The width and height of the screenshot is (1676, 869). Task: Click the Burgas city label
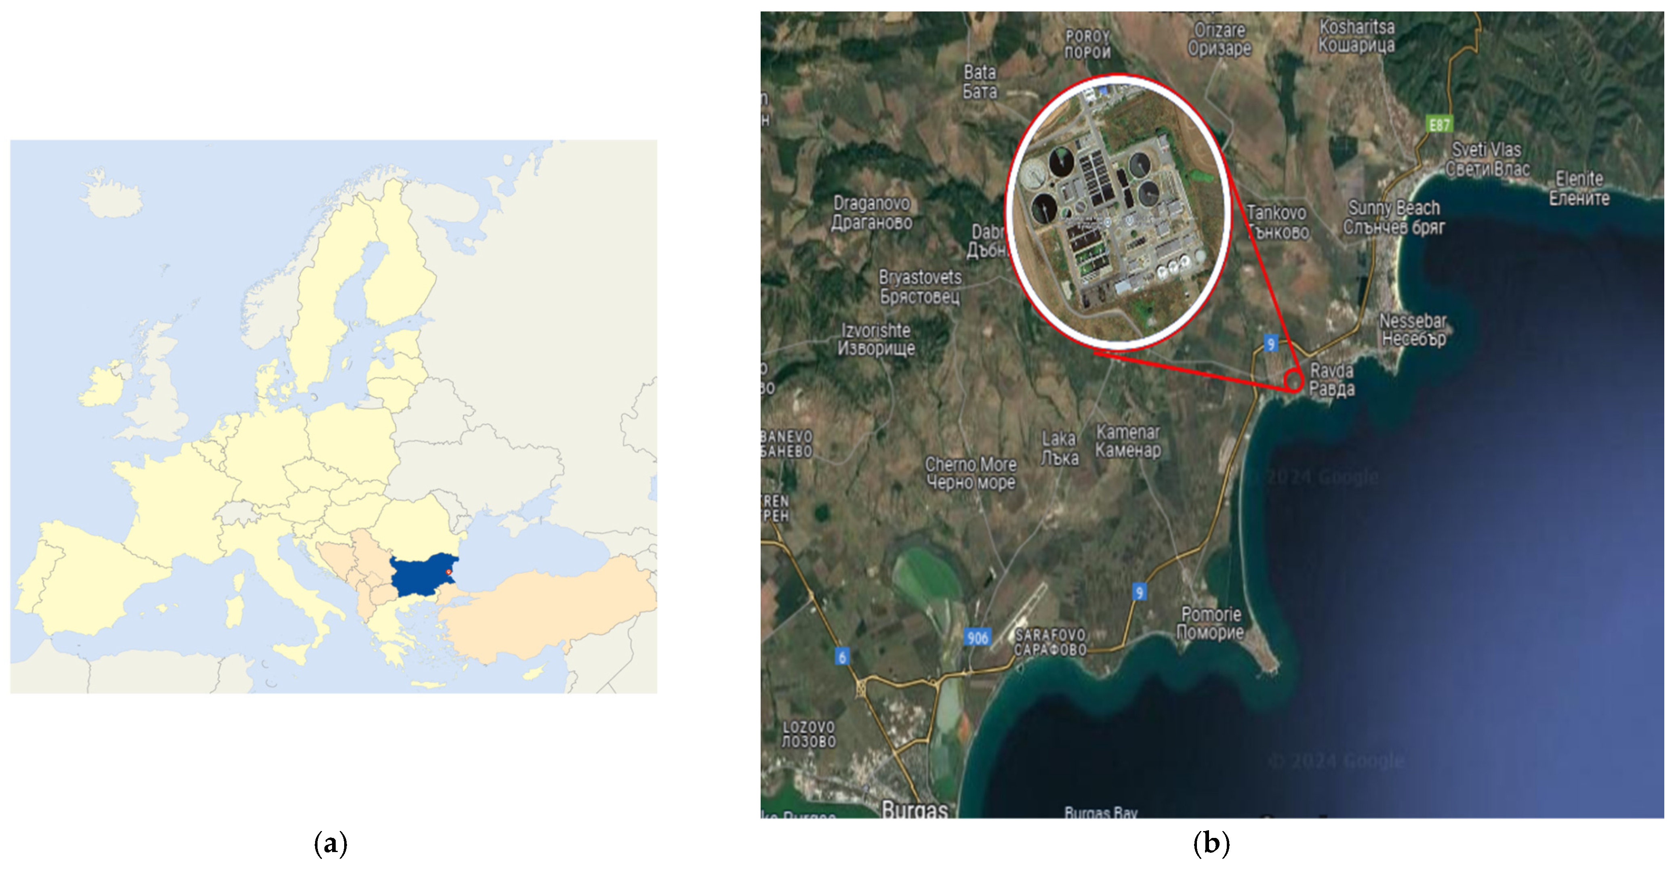pos(915,809)
